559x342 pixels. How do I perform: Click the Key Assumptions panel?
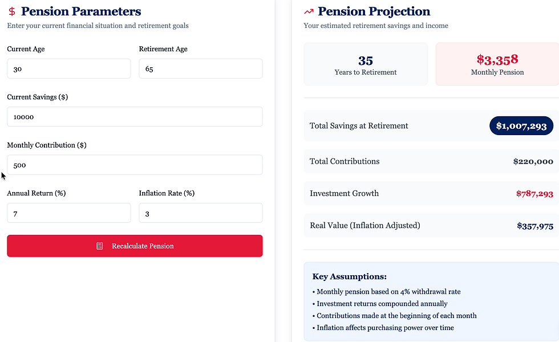coord(432,302)
